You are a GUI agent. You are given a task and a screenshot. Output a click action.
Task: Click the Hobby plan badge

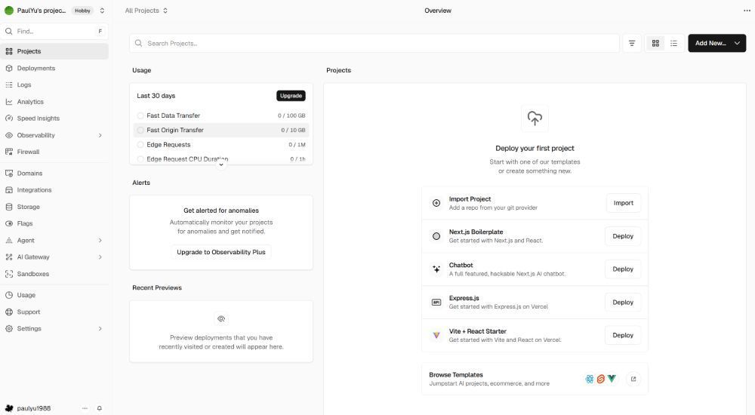tap(82, 11)
